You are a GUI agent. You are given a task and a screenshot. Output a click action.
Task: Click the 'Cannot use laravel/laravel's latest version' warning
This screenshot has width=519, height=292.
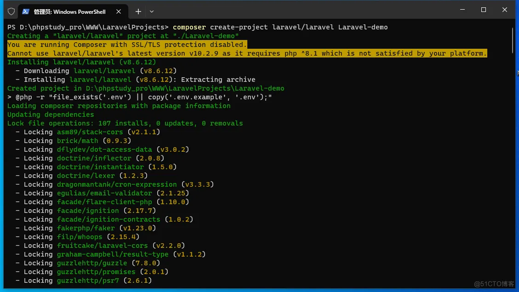[247, 53]
